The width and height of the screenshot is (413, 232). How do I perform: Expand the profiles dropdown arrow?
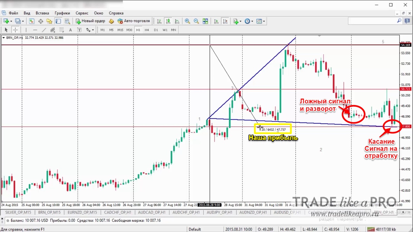[23, 21]
